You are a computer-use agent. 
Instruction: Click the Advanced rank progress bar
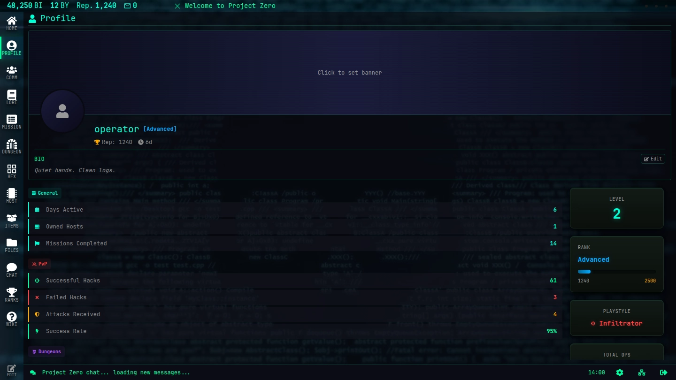pos(617,272)
